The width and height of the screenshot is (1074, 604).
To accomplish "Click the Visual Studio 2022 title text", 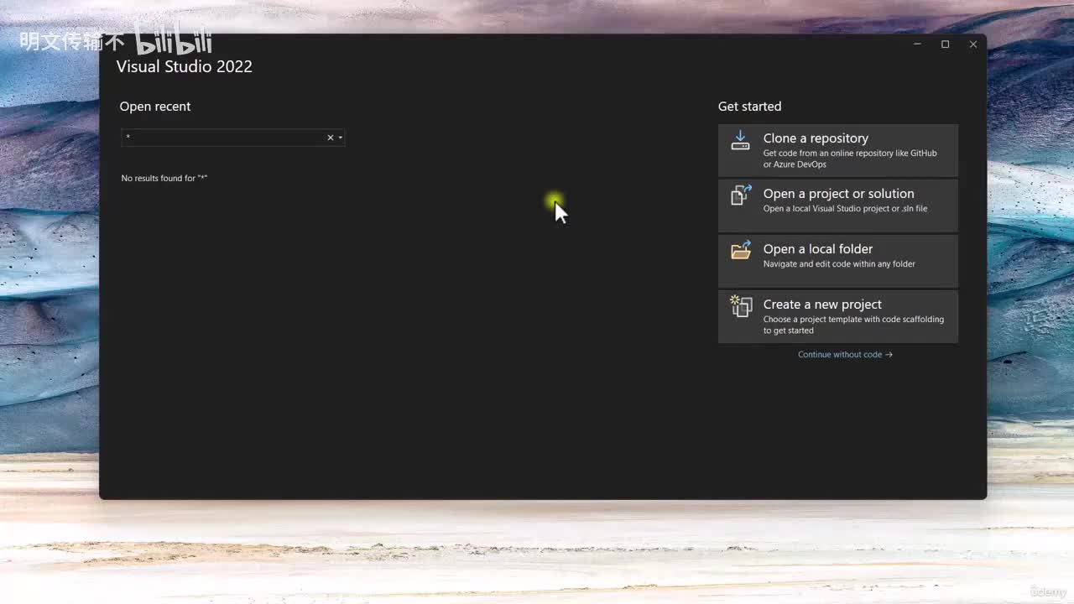I will click(185, 67).
